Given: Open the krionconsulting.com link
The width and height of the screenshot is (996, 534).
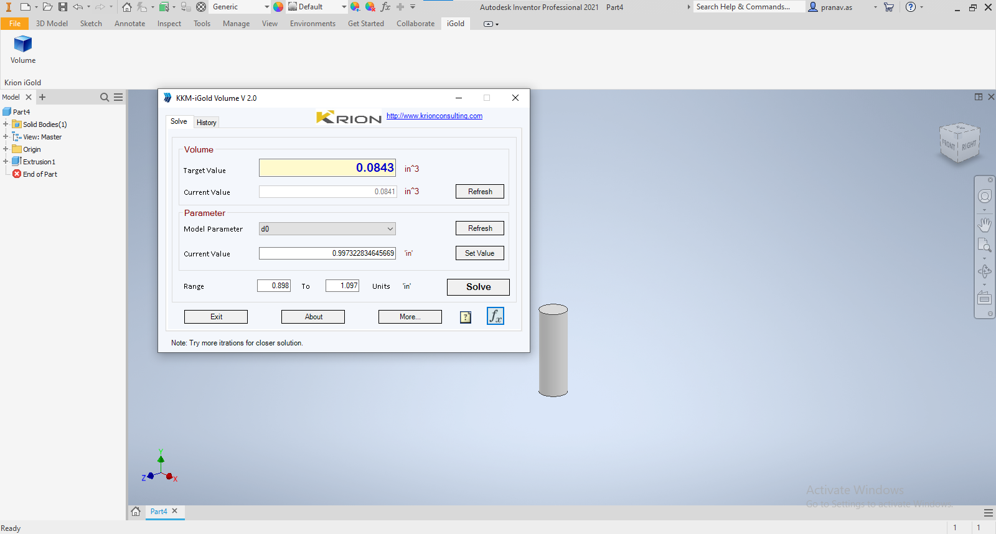Looking at the screenshot, I should point(435,116).
